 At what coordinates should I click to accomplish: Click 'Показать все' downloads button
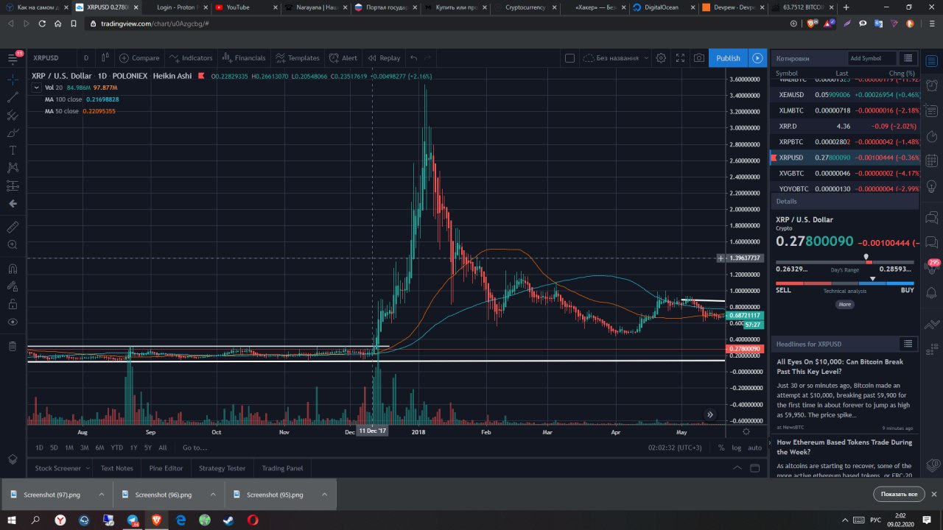[x=899, y=494]
